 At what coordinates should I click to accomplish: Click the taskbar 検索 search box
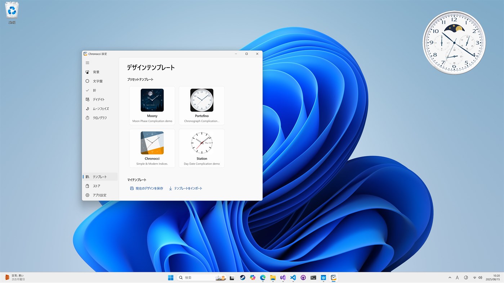202,278
